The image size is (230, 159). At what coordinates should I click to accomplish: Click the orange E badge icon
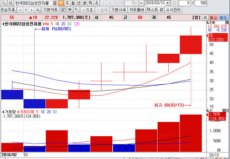coord(55,3)
